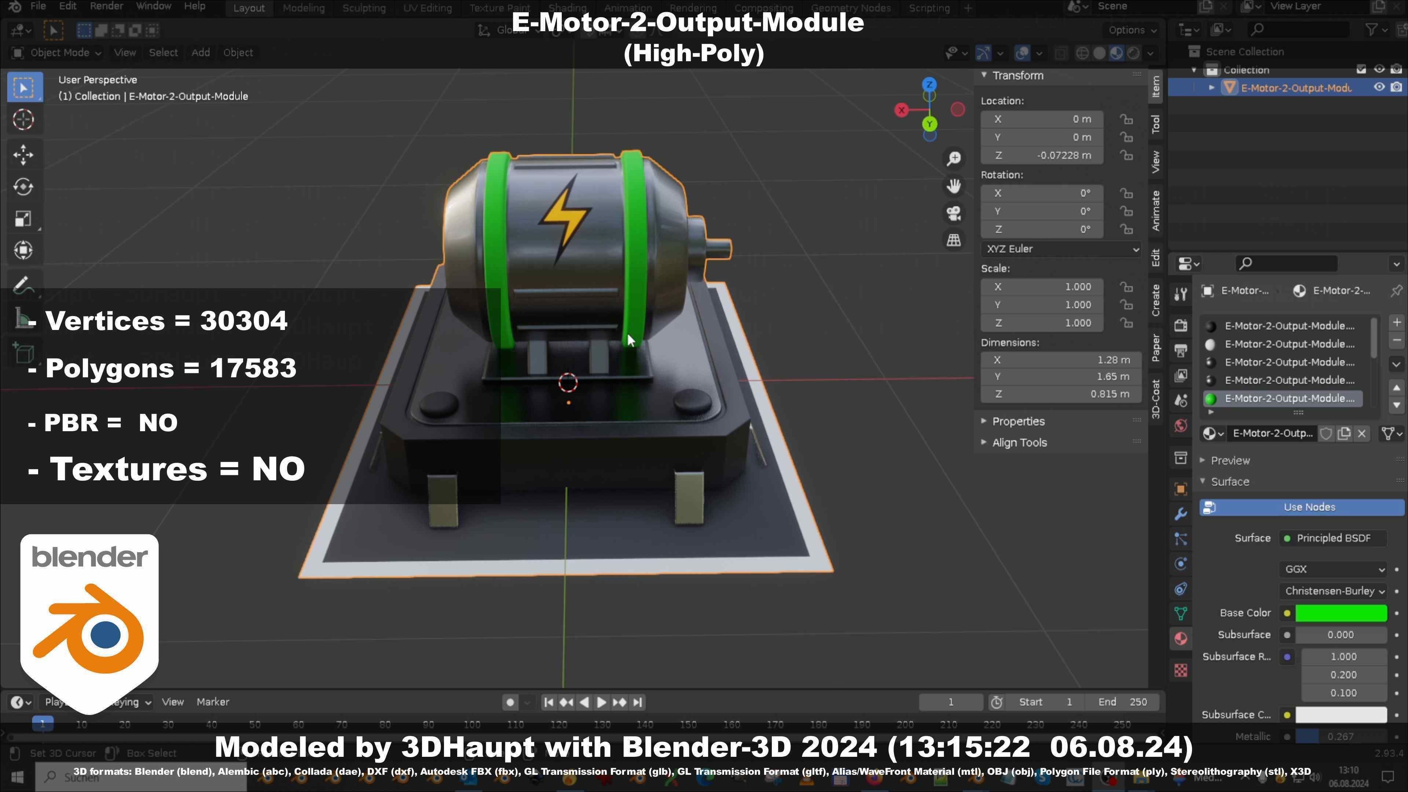
Task: Expand the material Preview panel
Action: coord(1230,461)
